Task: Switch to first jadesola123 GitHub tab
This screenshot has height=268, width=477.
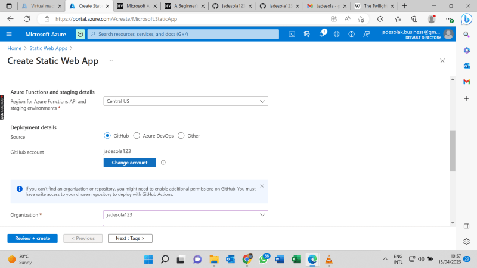Action: 231,6
